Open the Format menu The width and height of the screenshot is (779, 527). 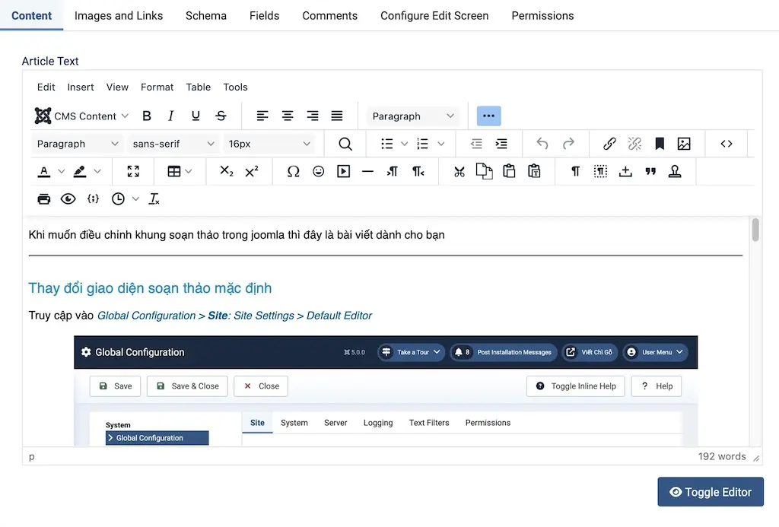click(157, 87)
